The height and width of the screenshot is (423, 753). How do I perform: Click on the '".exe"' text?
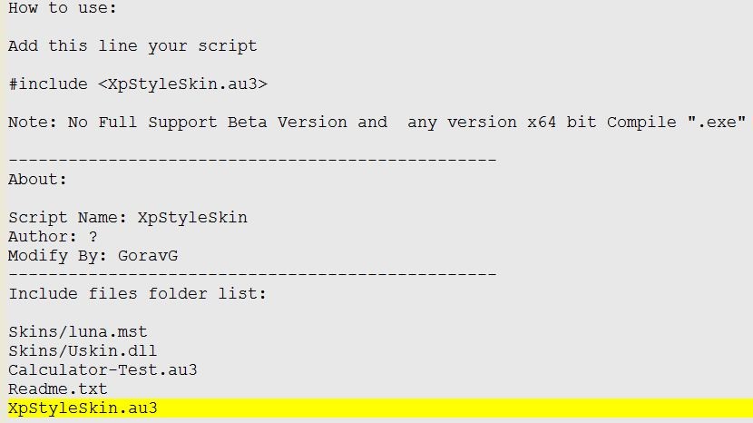click(716, 123)
